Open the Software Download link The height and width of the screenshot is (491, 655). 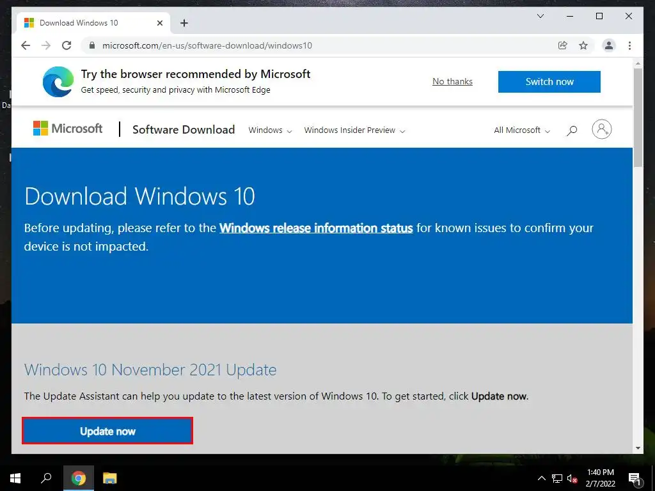coord(184,129)
